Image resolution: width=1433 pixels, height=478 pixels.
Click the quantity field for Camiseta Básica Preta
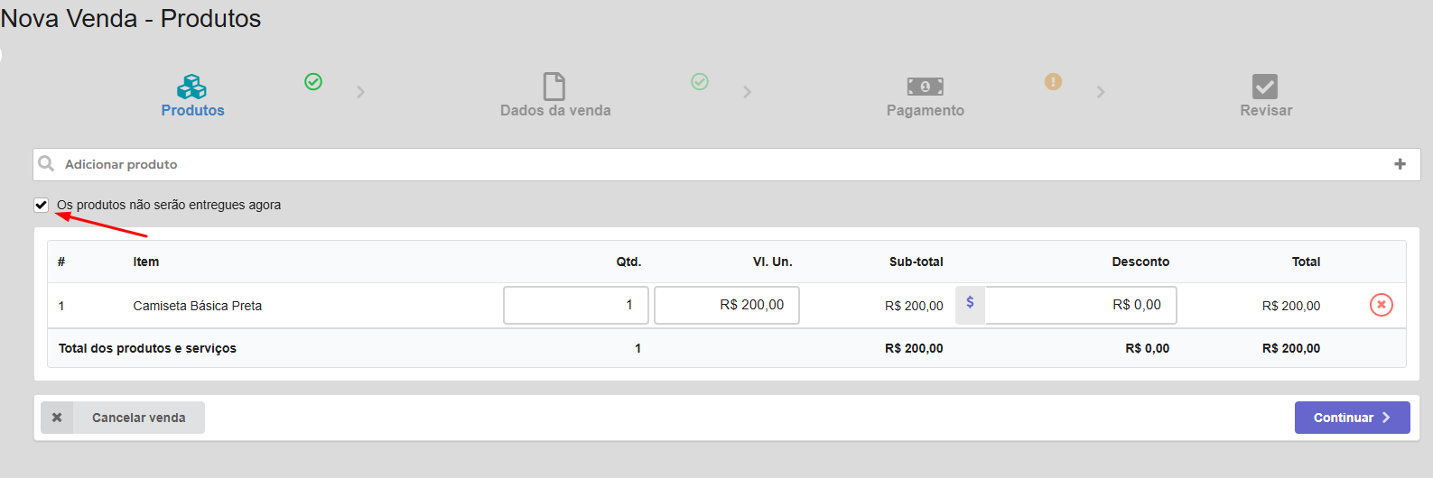pos(576,305)
